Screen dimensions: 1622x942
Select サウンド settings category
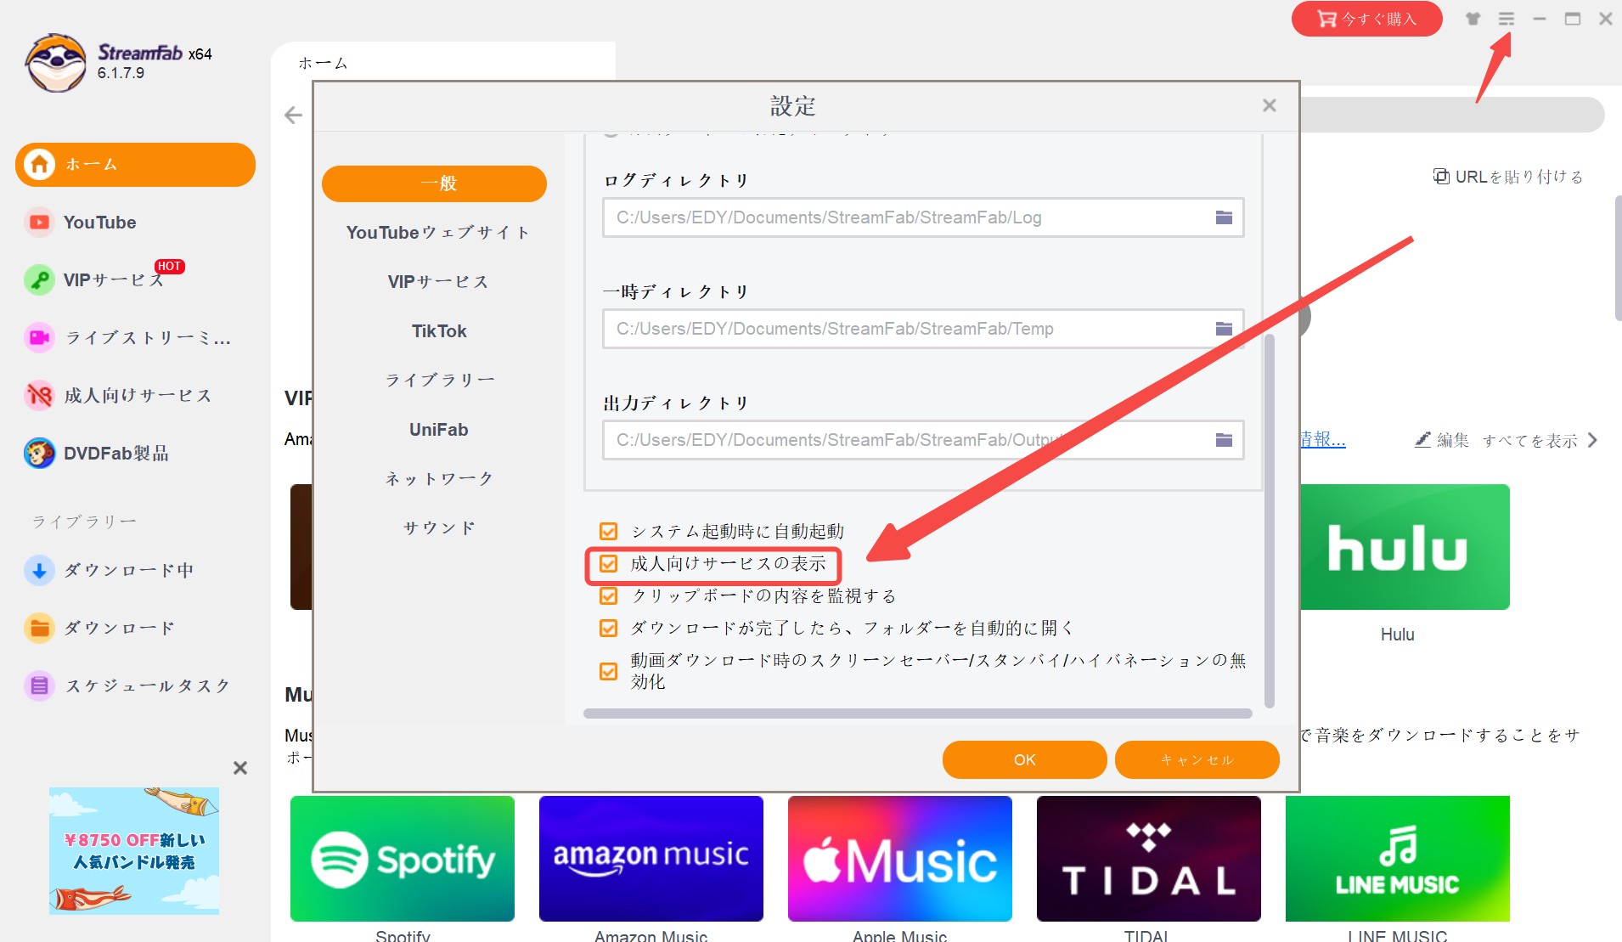point(438,528)
